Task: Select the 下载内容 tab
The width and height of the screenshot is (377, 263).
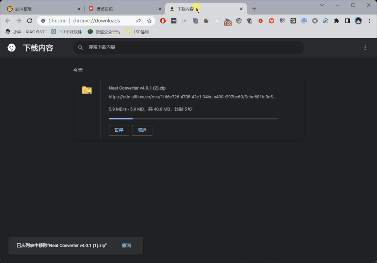Action: [x=206, y=9]
